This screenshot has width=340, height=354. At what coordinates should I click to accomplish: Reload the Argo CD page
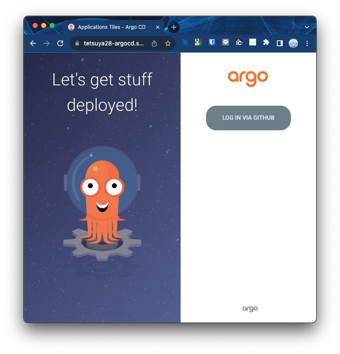point(60,43)
